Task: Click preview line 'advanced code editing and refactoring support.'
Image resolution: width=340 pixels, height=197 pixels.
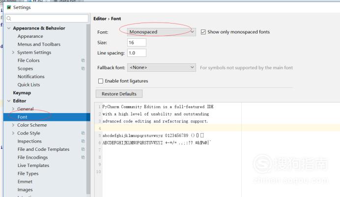Action: point(155,121)
